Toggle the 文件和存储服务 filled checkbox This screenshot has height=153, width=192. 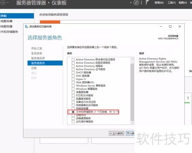pyautogui.click(x=73, y=112)
